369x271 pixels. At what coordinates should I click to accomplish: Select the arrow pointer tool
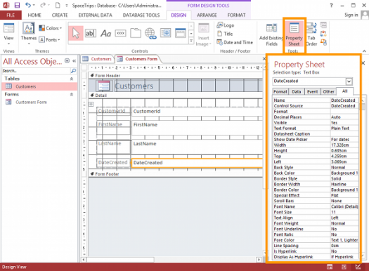76,34
